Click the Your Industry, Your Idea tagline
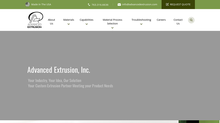Viewport: 220px width, 123px height. [x=54, y=80]
